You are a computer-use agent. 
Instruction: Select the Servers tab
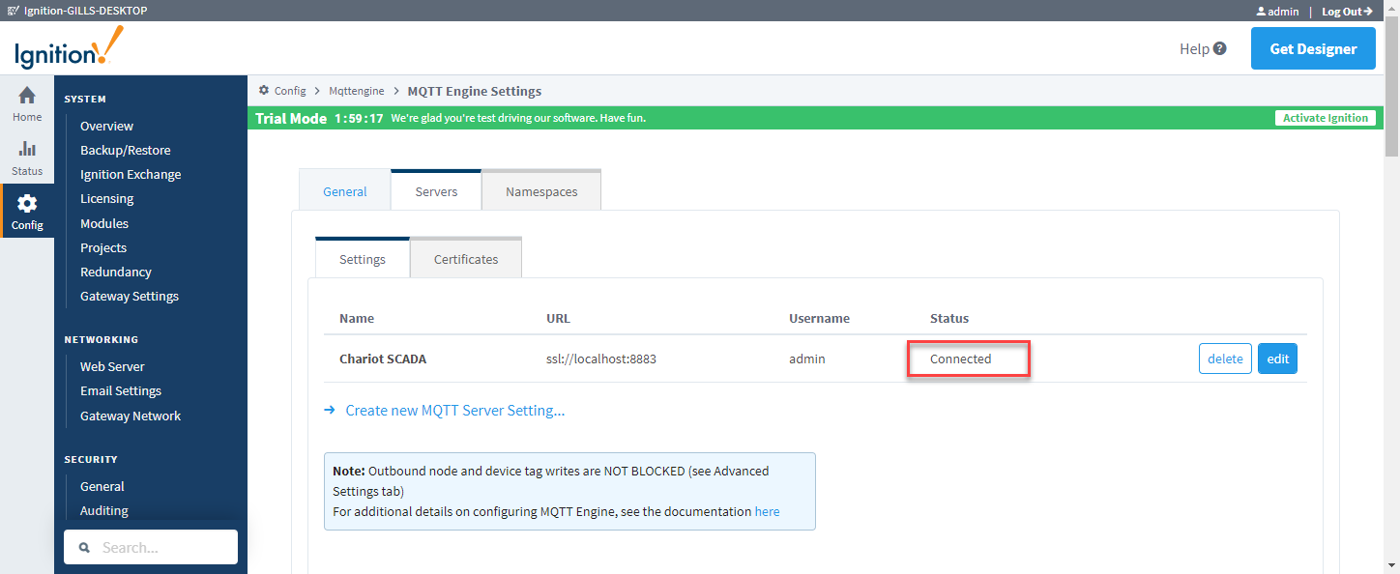click(436, 190)
